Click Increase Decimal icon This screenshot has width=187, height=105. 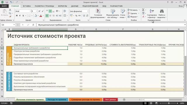(x=84, y=15)
